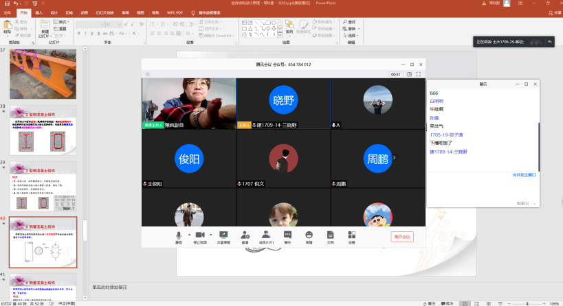
Task: Click the 查找 find button
Action: (349, 22)
